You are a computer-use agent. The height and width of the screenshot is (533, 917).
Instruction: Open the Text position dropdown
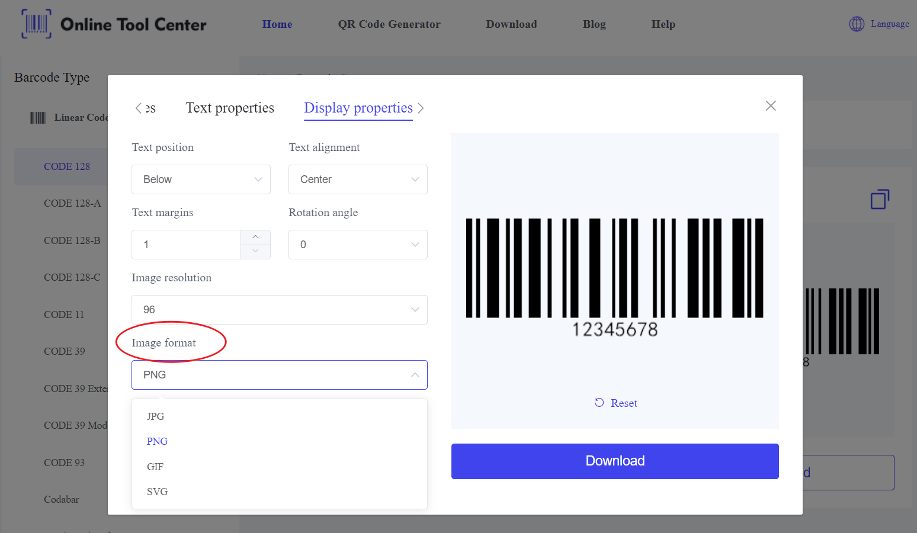click(x=201, y=179)
